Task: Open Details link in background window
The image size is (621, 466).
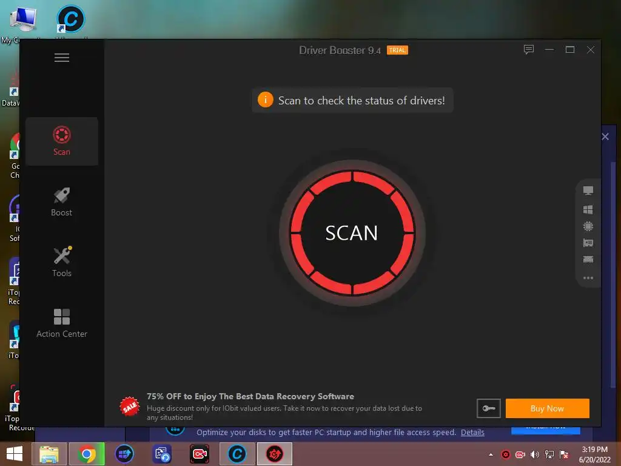Action: [472, 432]
